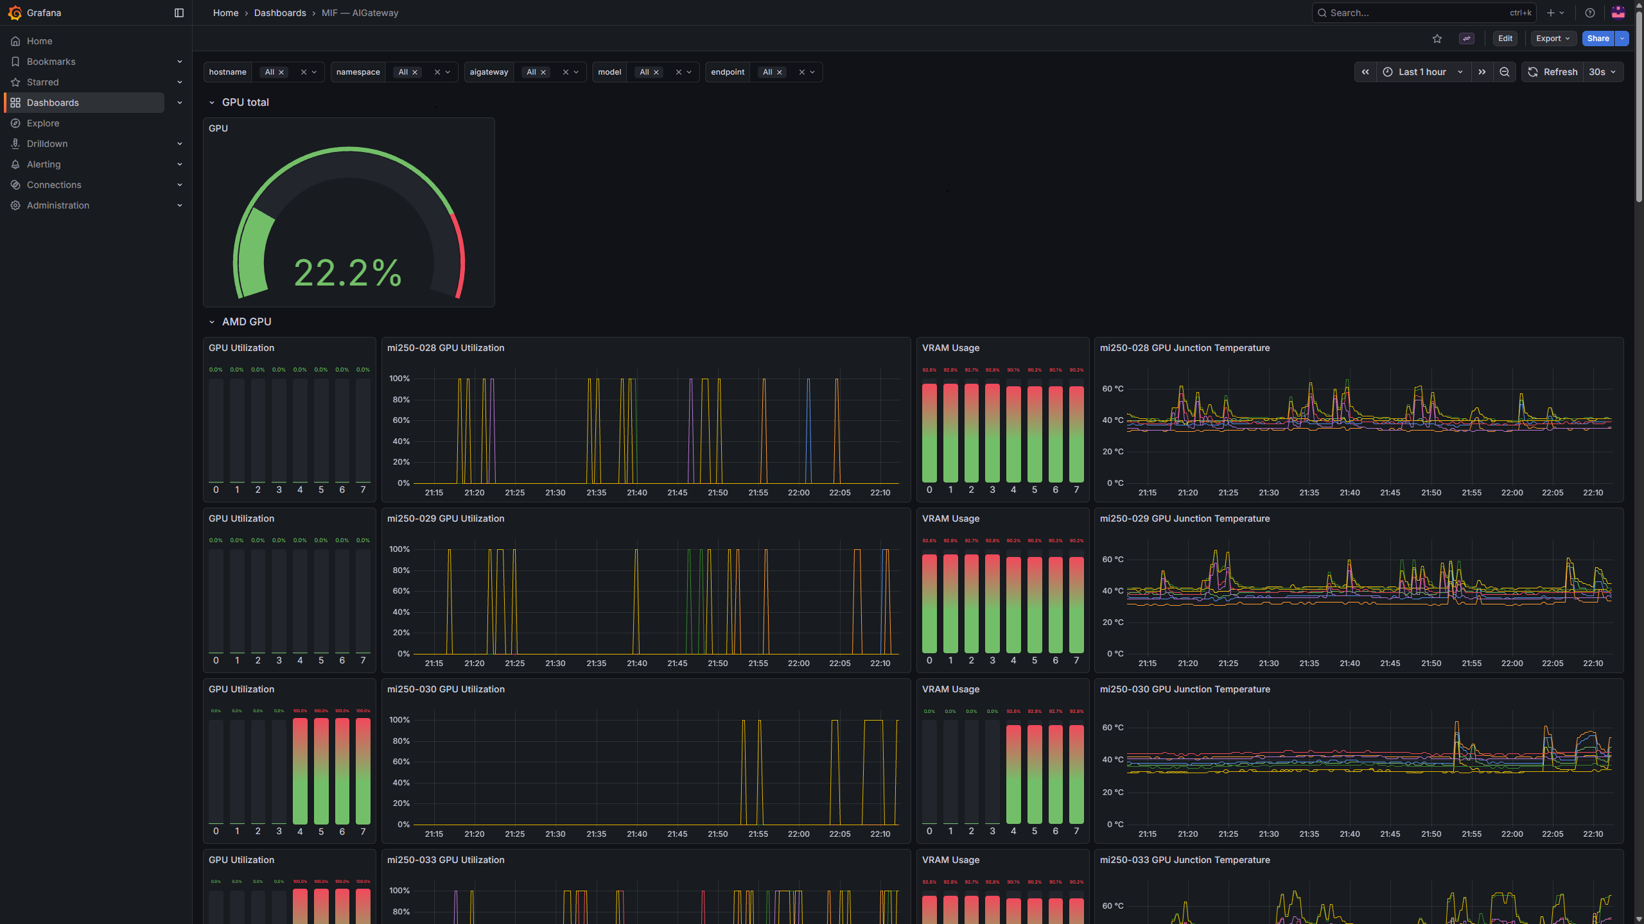Clear the endpoint filter value

tap(802, 73)
